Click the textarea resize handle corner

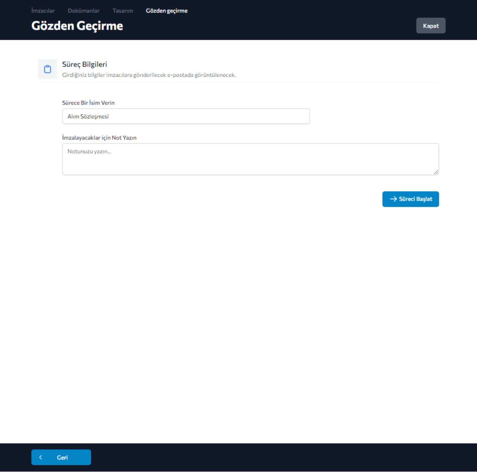pyautogui.click(x=436, y=172)
